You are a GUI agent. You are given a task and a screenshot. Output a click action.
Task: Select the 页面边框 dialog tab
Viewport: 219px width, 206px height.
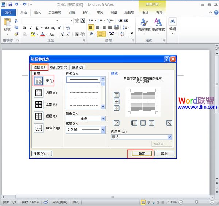(58, 67)
